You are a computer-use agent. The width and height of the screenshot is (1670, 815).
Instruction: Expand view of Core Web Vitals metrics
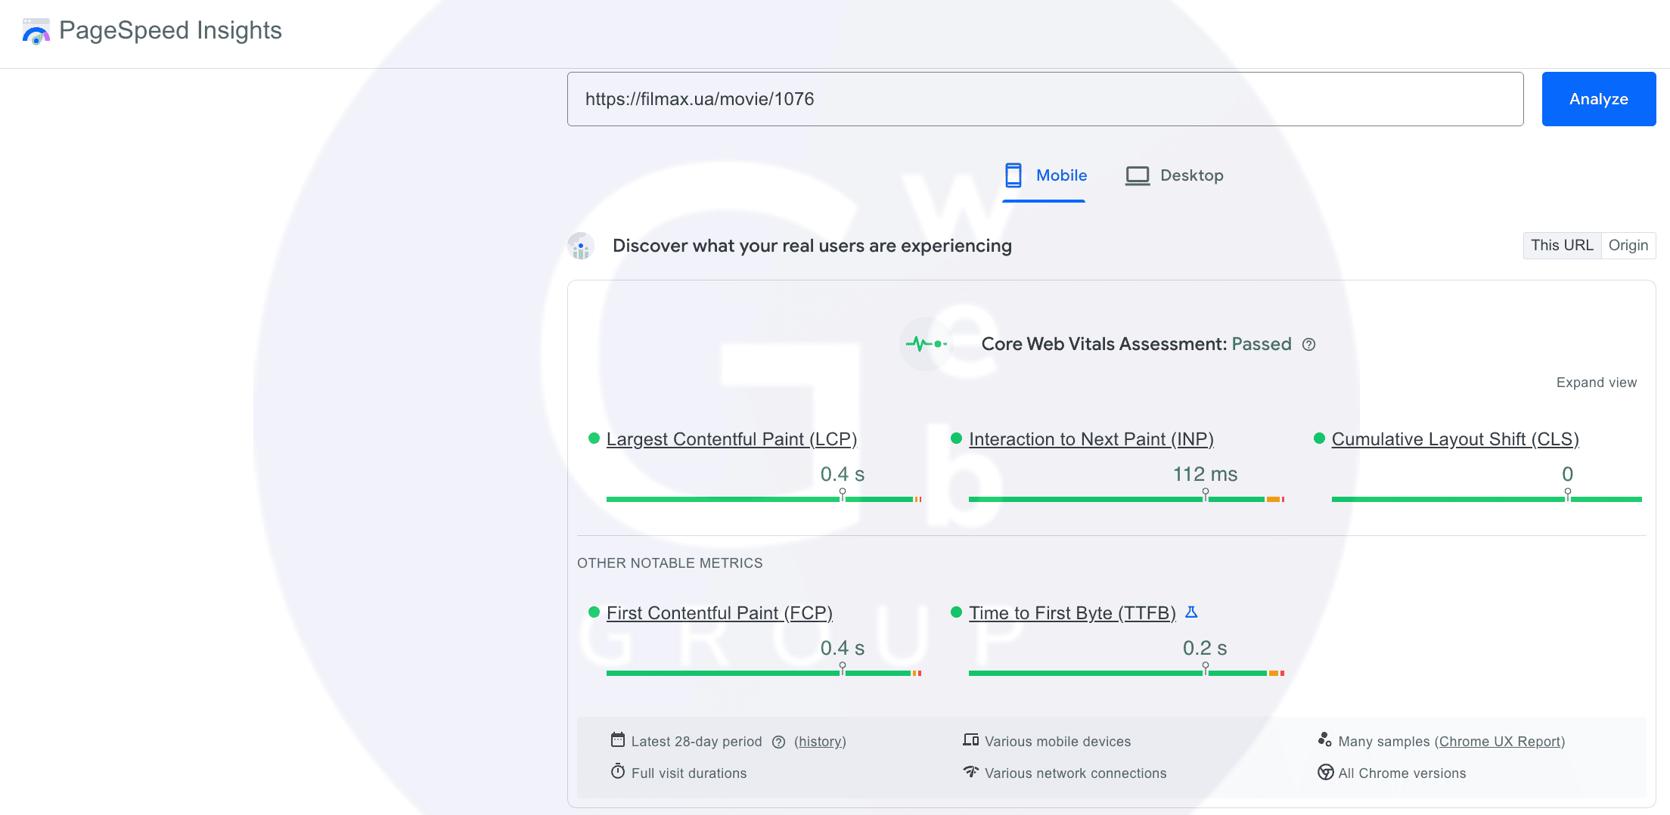[1596, 383]
